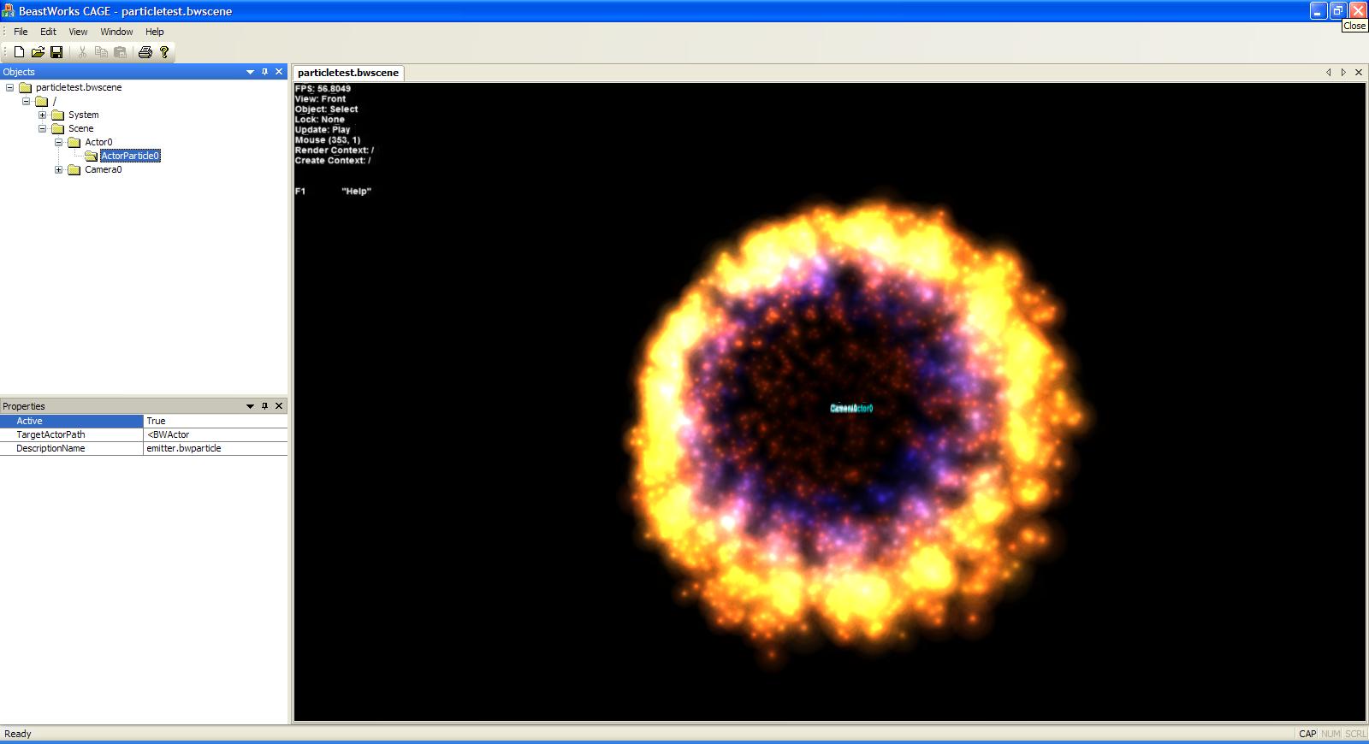This screenshot has width=1369, height=744.
Task: Click the question mark Help toolbar icon
Action: click(x=164, y=52)
